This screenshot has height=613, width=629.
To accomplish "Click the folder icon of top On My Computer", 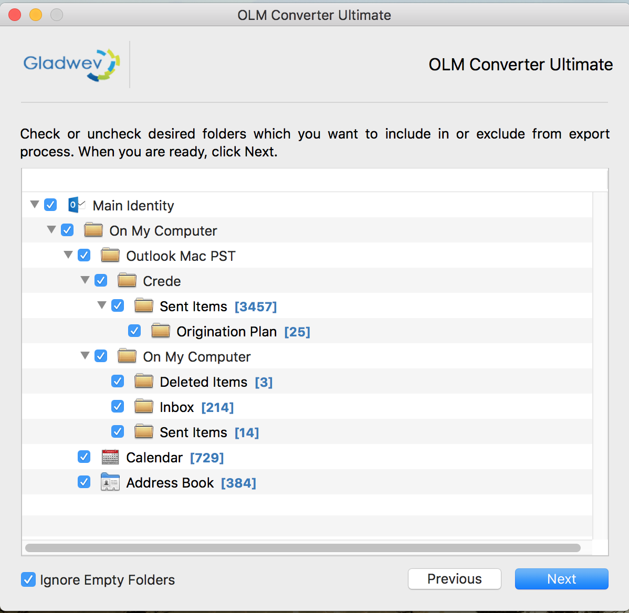I will point(93,230).
